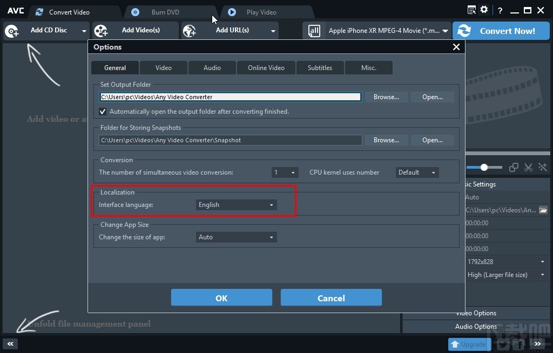Click the magic wand video effects icon

(x=542, y=168)
